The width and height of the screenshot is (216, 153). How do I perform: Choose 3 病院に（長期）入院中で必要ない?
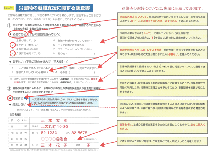tap(76, 68)
